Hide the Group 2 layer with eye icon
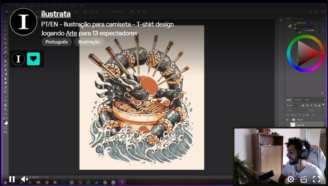Screen dimensions: 328x186 [x=287, y=120]
